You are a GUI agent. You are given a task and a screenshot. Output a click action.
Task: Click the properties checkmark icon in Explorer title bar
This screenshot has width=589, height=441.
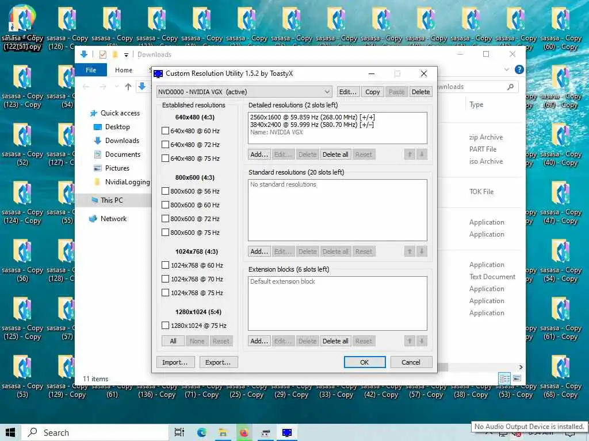102,55
